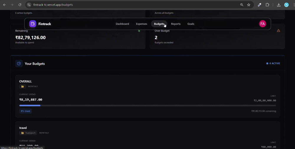This screenshot has width=295, height=149.
Task: Open the Extensions puzzle icon
Action: (x=267, y=5)
